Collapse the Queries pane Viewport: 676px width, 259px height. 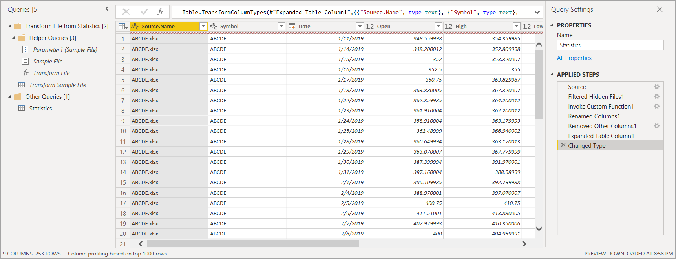pyautogui.click(x=107, y=9)
